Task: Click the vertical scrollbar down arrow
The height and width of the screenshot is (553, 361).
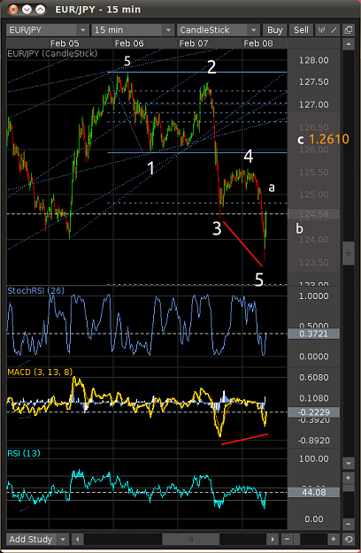Action: (349, 464)
